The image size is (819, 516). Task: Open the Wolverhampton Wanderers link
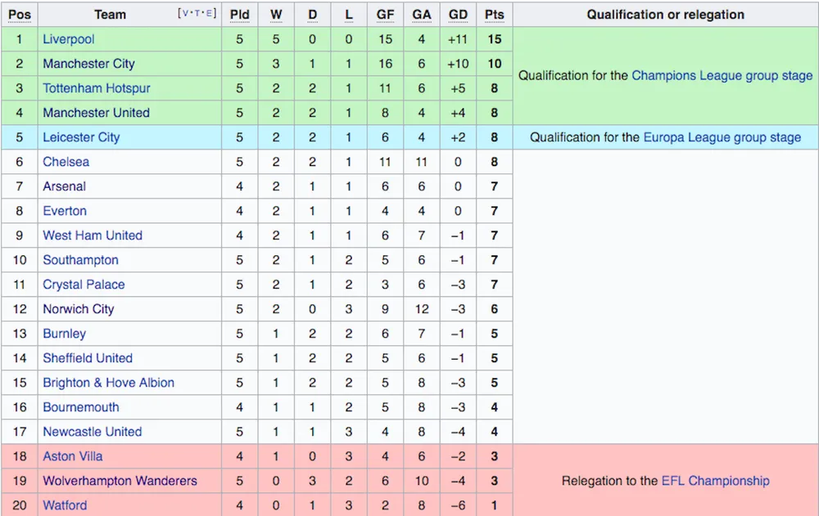point(120,481)
